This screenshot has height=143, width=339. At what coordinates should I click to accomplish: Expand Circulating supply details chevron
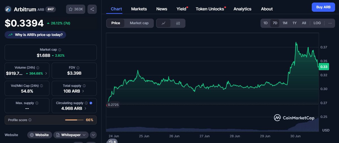[85, 108]
